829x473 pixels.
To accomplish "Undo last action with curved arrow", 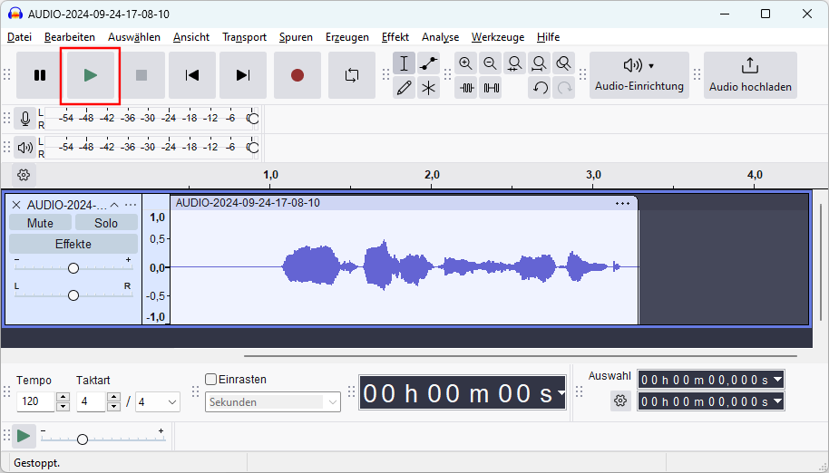I will point(539,88).
